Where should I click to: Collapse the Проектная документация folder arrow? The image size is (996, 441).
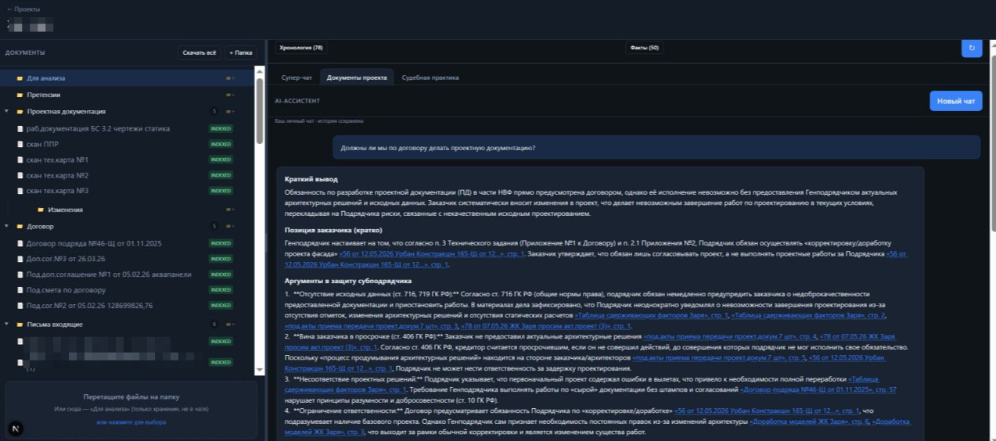click(7, 112)
